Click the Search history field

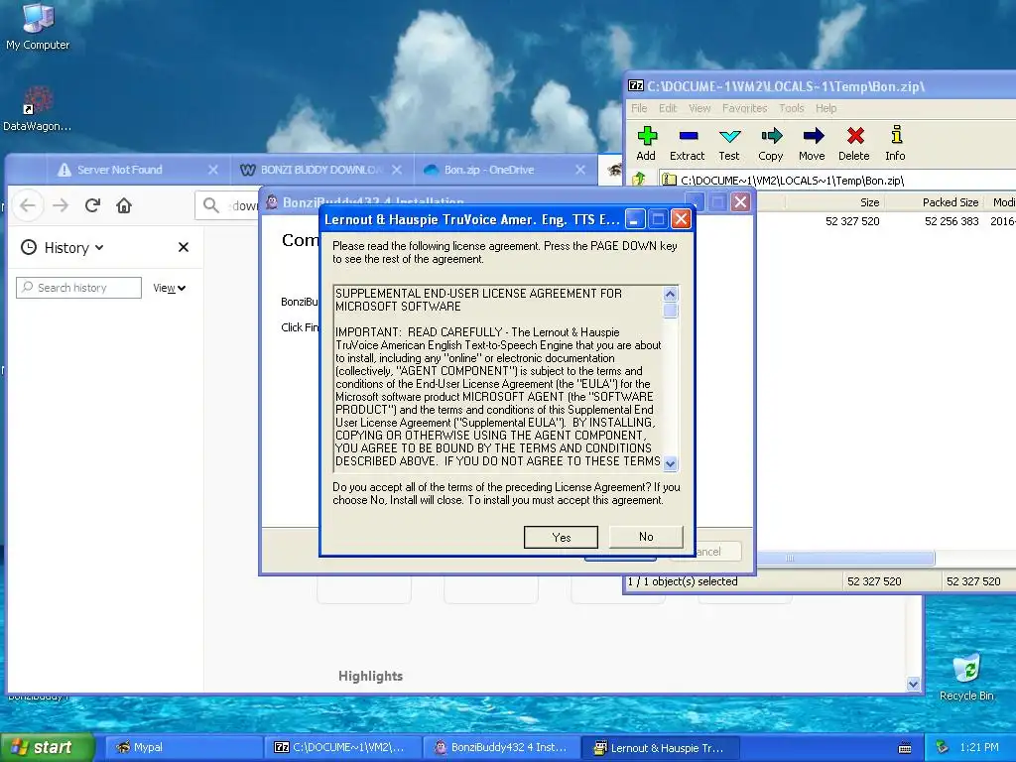(x=78, y=288)
